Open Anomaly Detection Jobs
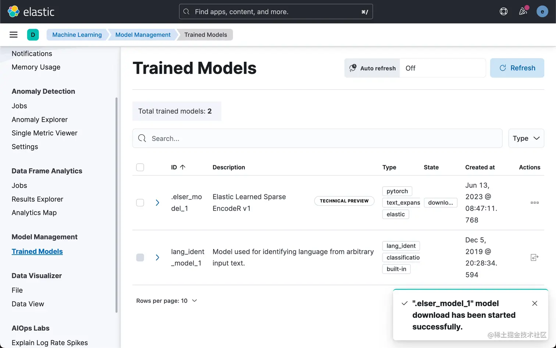Screen dimensions: 556x348 19,106
